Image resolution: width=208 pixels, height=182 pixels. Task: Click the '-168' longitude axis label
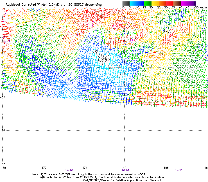point(165,168)
